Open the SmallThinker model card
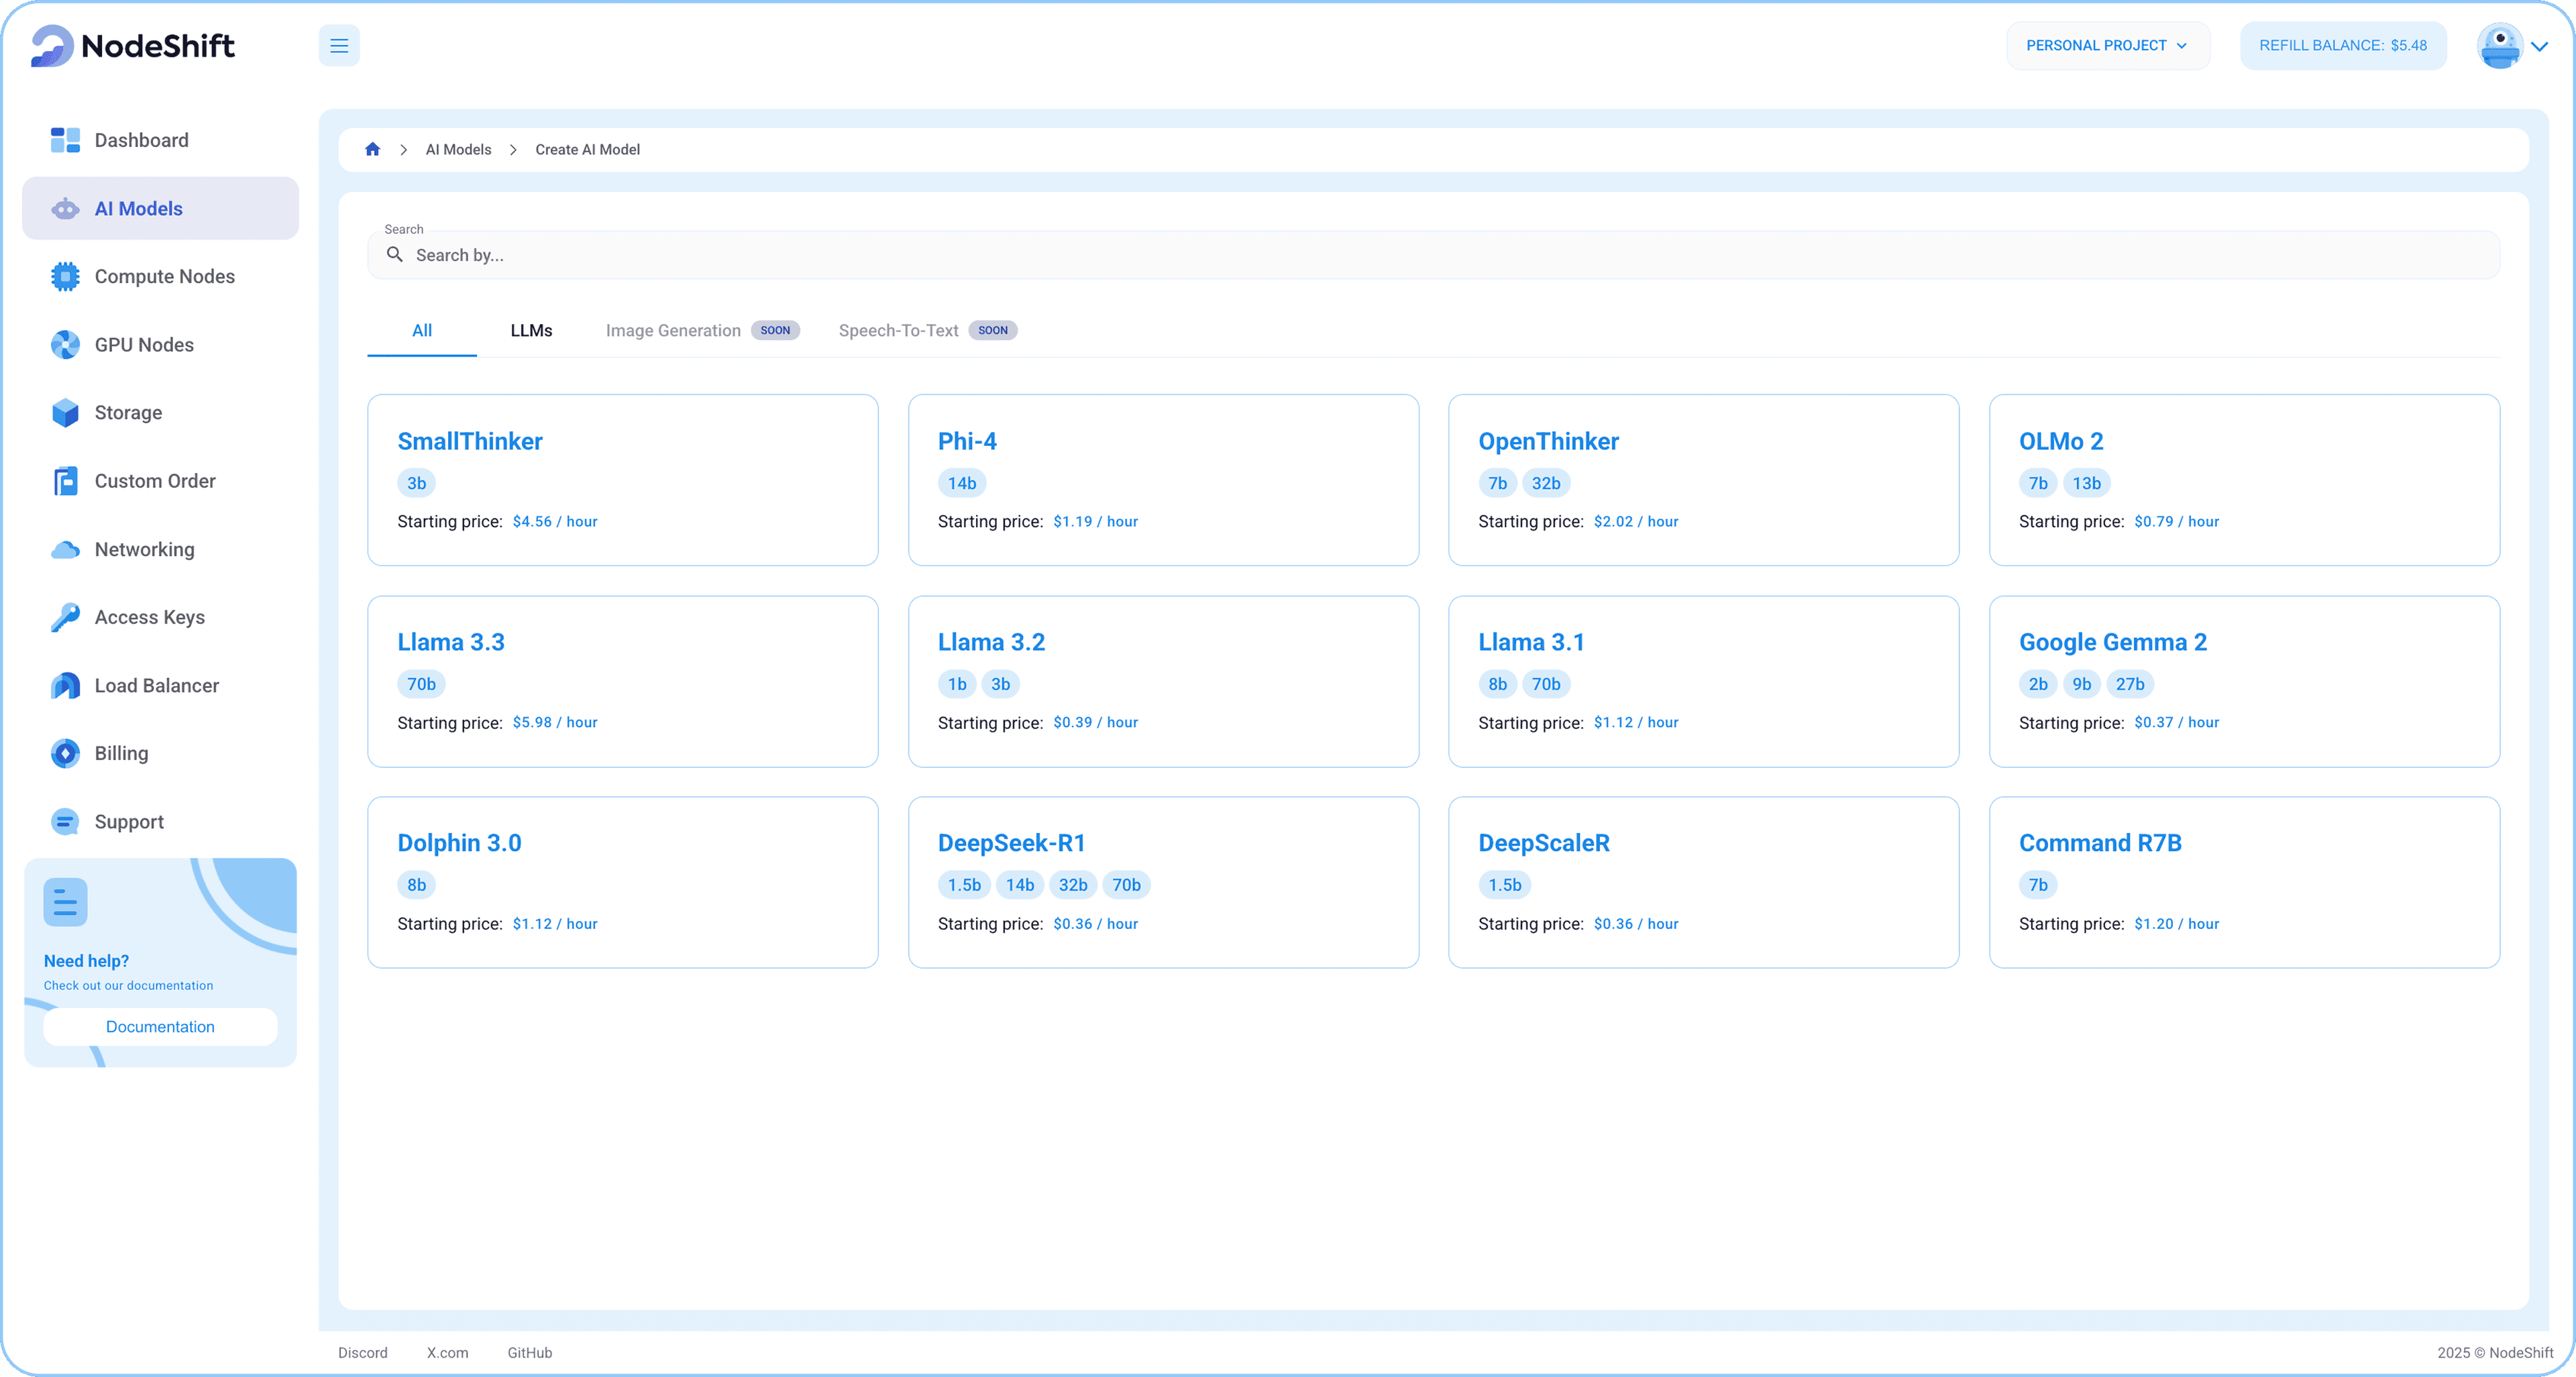 coord(622,480)
